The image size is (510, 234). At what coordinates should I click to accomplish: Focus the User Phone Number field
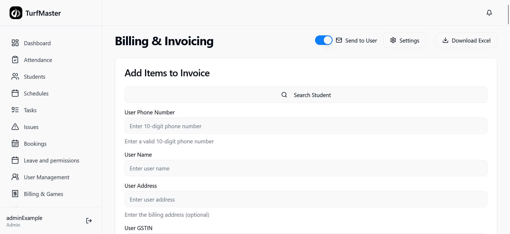coord(306,126)
